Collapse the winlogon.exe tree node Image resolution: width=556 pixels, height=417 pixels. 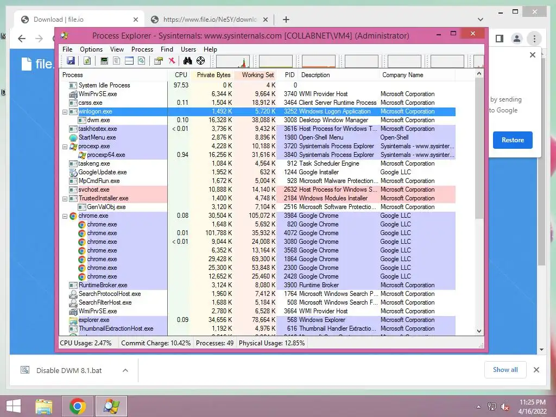pos(65,112)
